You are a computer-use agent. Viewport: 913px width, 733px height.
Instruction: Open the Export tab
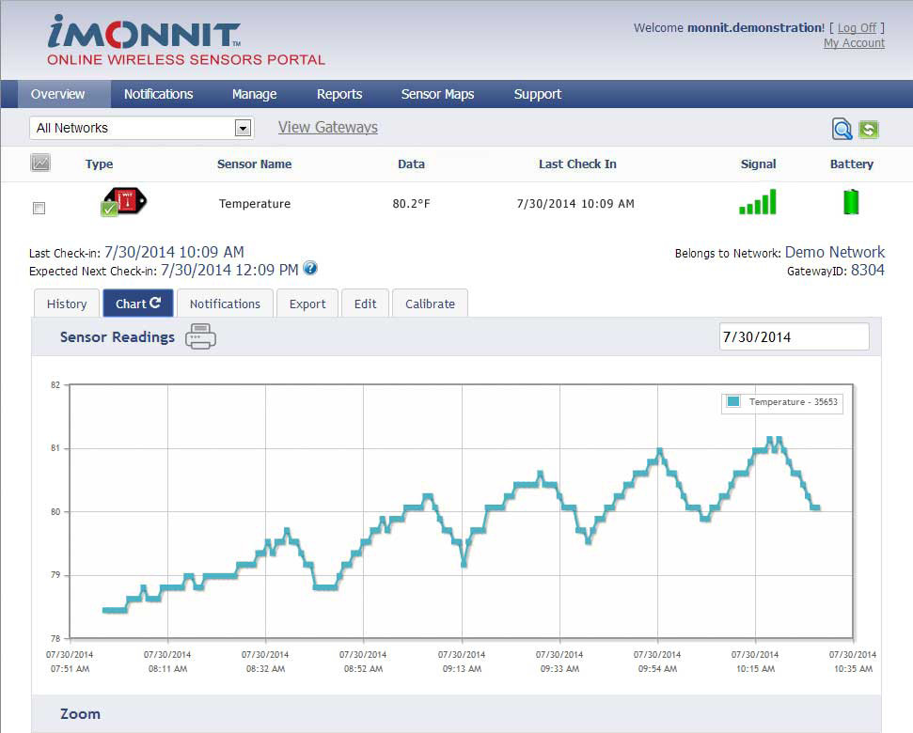click(307, 304)
